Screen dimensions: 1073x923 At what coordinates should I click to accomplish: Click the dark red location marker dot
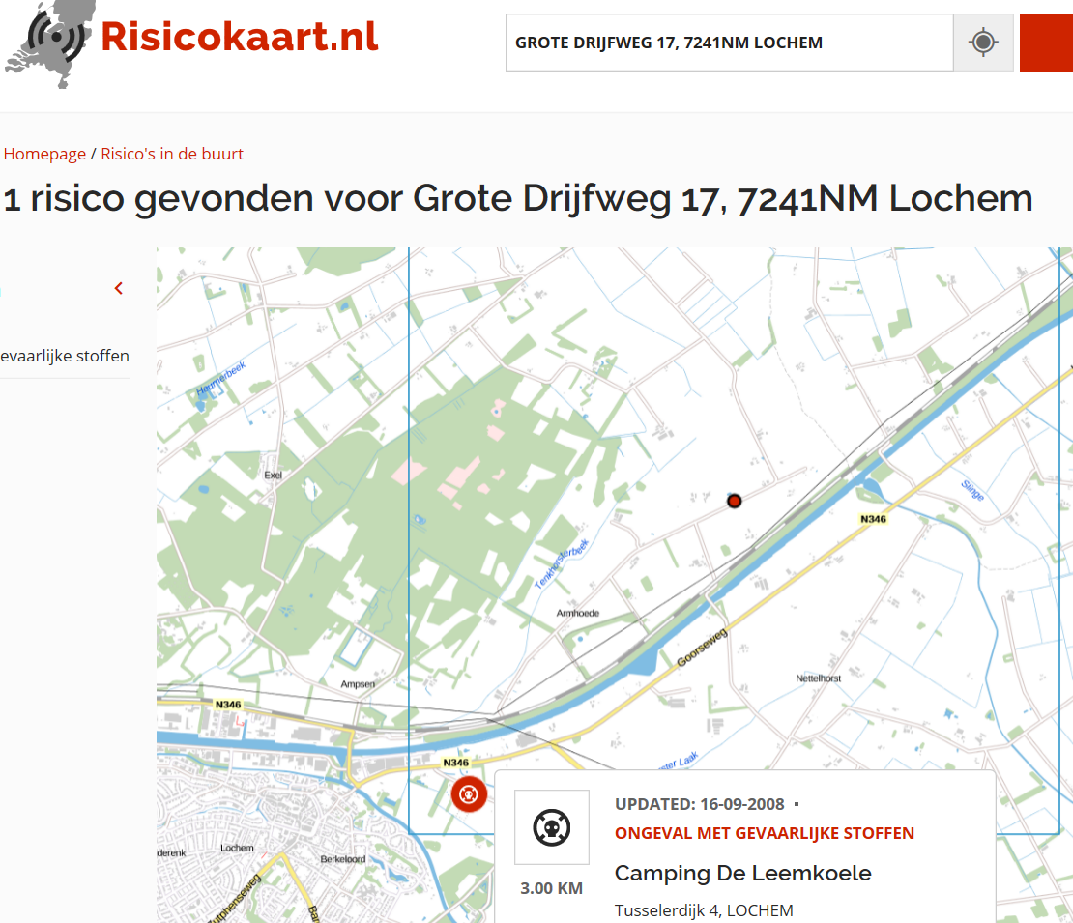point(735,501)
